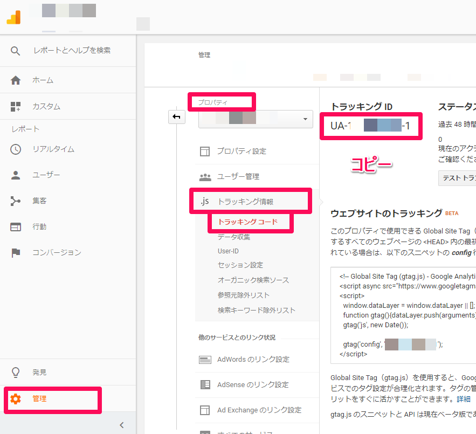This screenshot has height=434, width=476.
Task: Click the 詳細 learn more link
Action: coord(464,399)
